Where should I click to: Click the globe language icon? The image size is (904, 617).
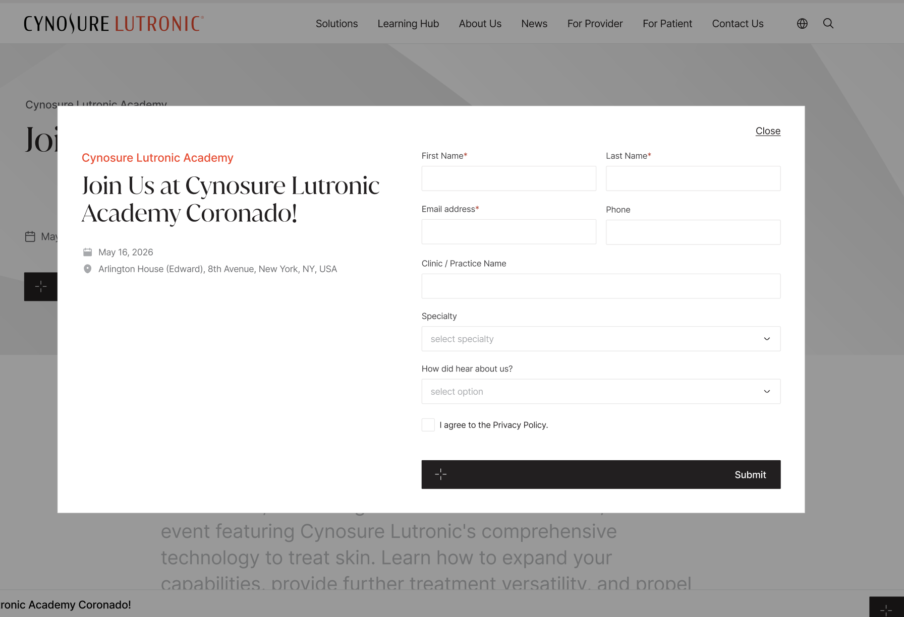[802, 24]
